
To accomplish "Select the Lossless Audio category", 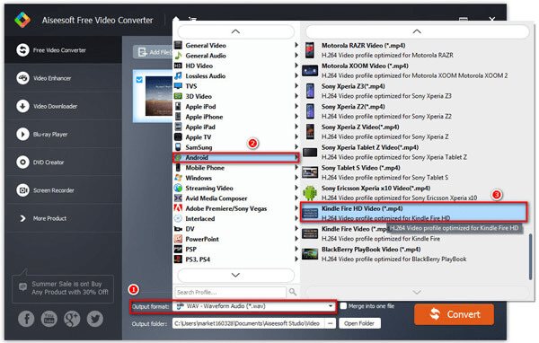I will 236,76.
